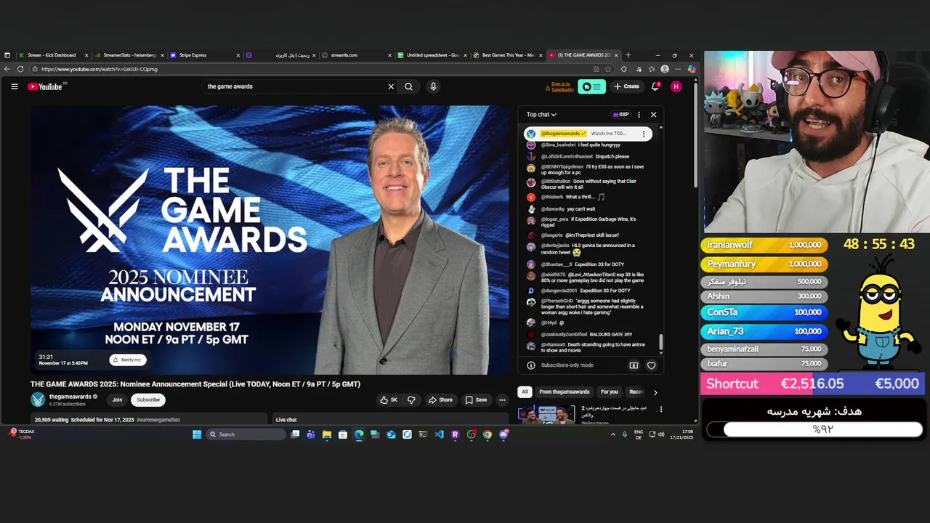Click the Share button
Viewport: 930px width, 523px height.
440,400
